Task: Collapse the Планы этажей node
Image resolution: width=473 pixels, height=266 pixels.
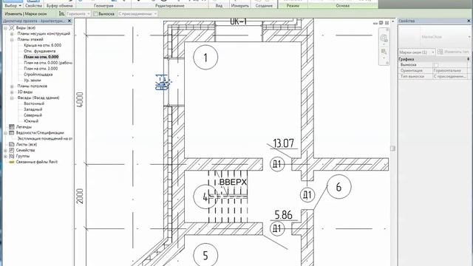Action: [12, 39]
